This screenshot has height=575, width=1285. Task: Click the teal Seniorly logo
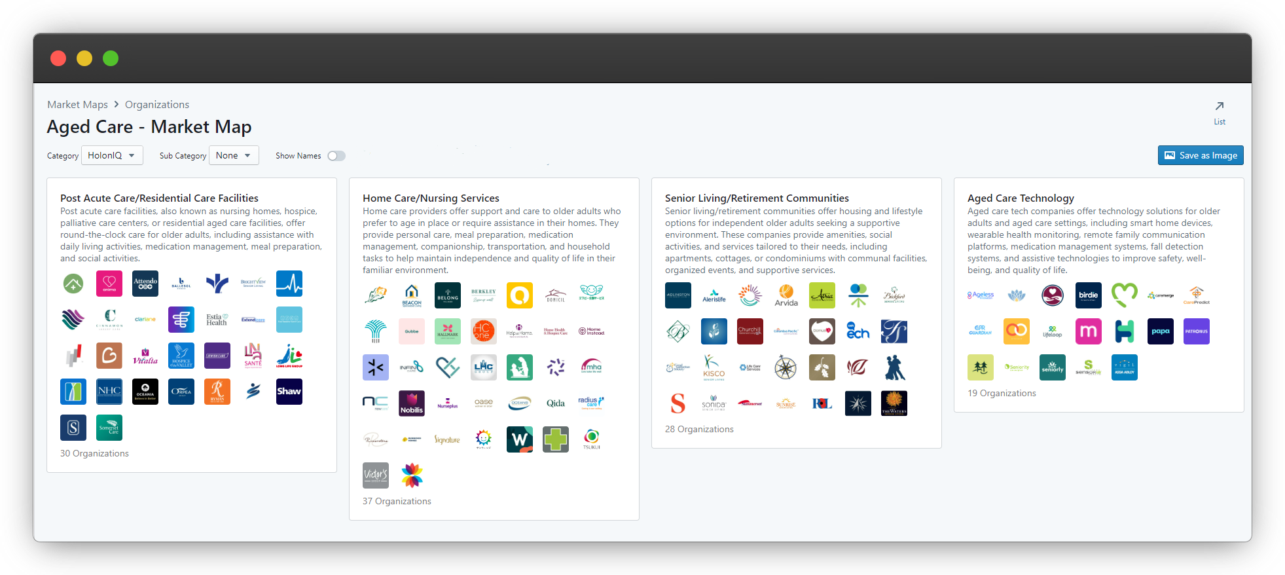tap(1053, 367)
